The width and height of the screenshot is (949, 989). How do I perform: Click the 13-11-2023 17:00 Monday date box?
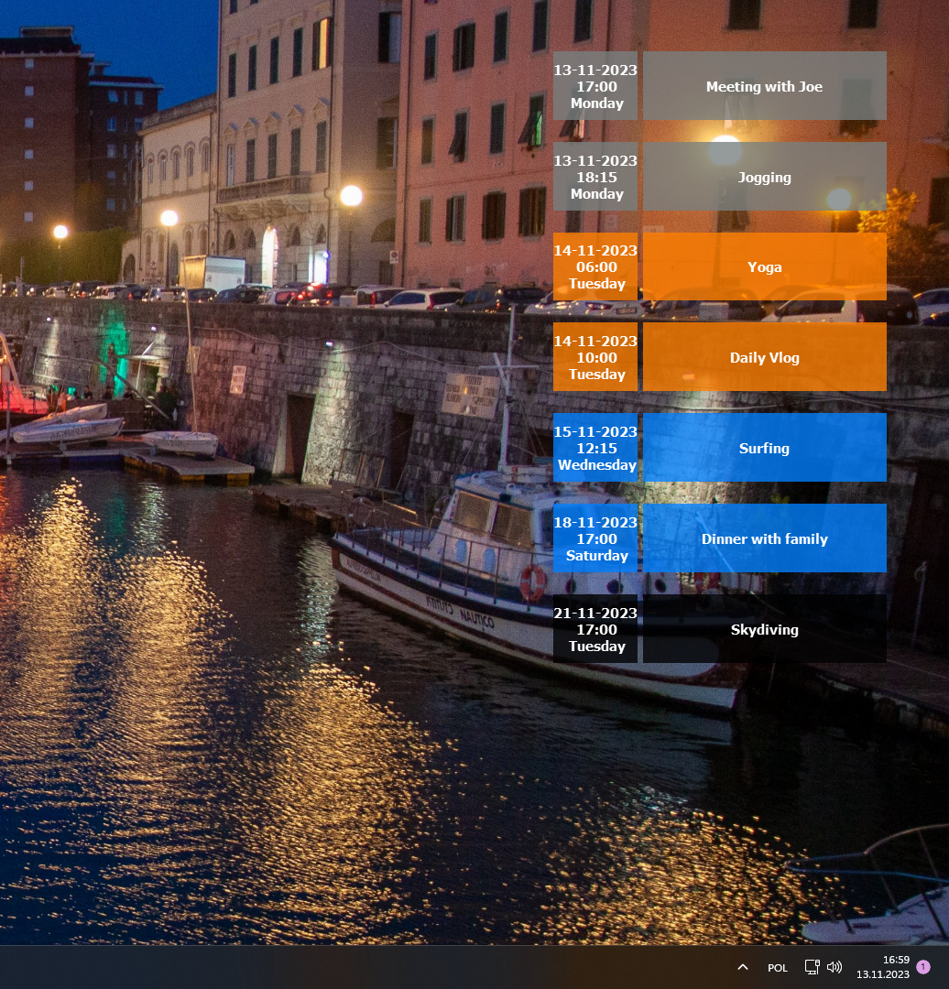coord(595,86)
